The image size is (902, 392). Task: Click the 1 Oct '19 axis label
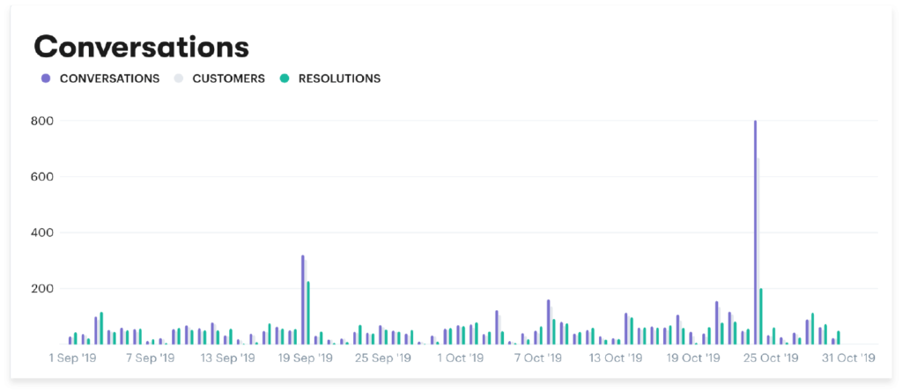tap(461, 358)
